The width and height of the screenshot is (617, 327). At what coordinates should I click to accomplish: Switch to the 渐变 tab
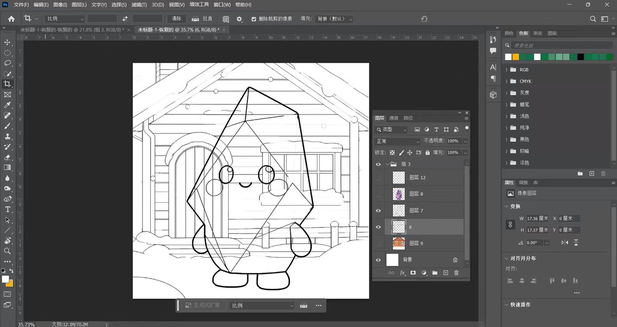tap(538, 33)
